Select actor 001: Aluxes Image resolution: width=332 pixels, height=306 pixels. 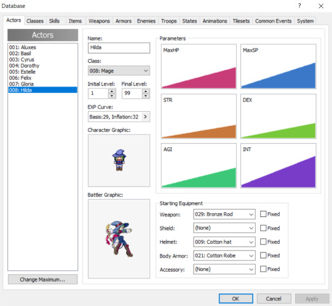(x=42, y=47)
